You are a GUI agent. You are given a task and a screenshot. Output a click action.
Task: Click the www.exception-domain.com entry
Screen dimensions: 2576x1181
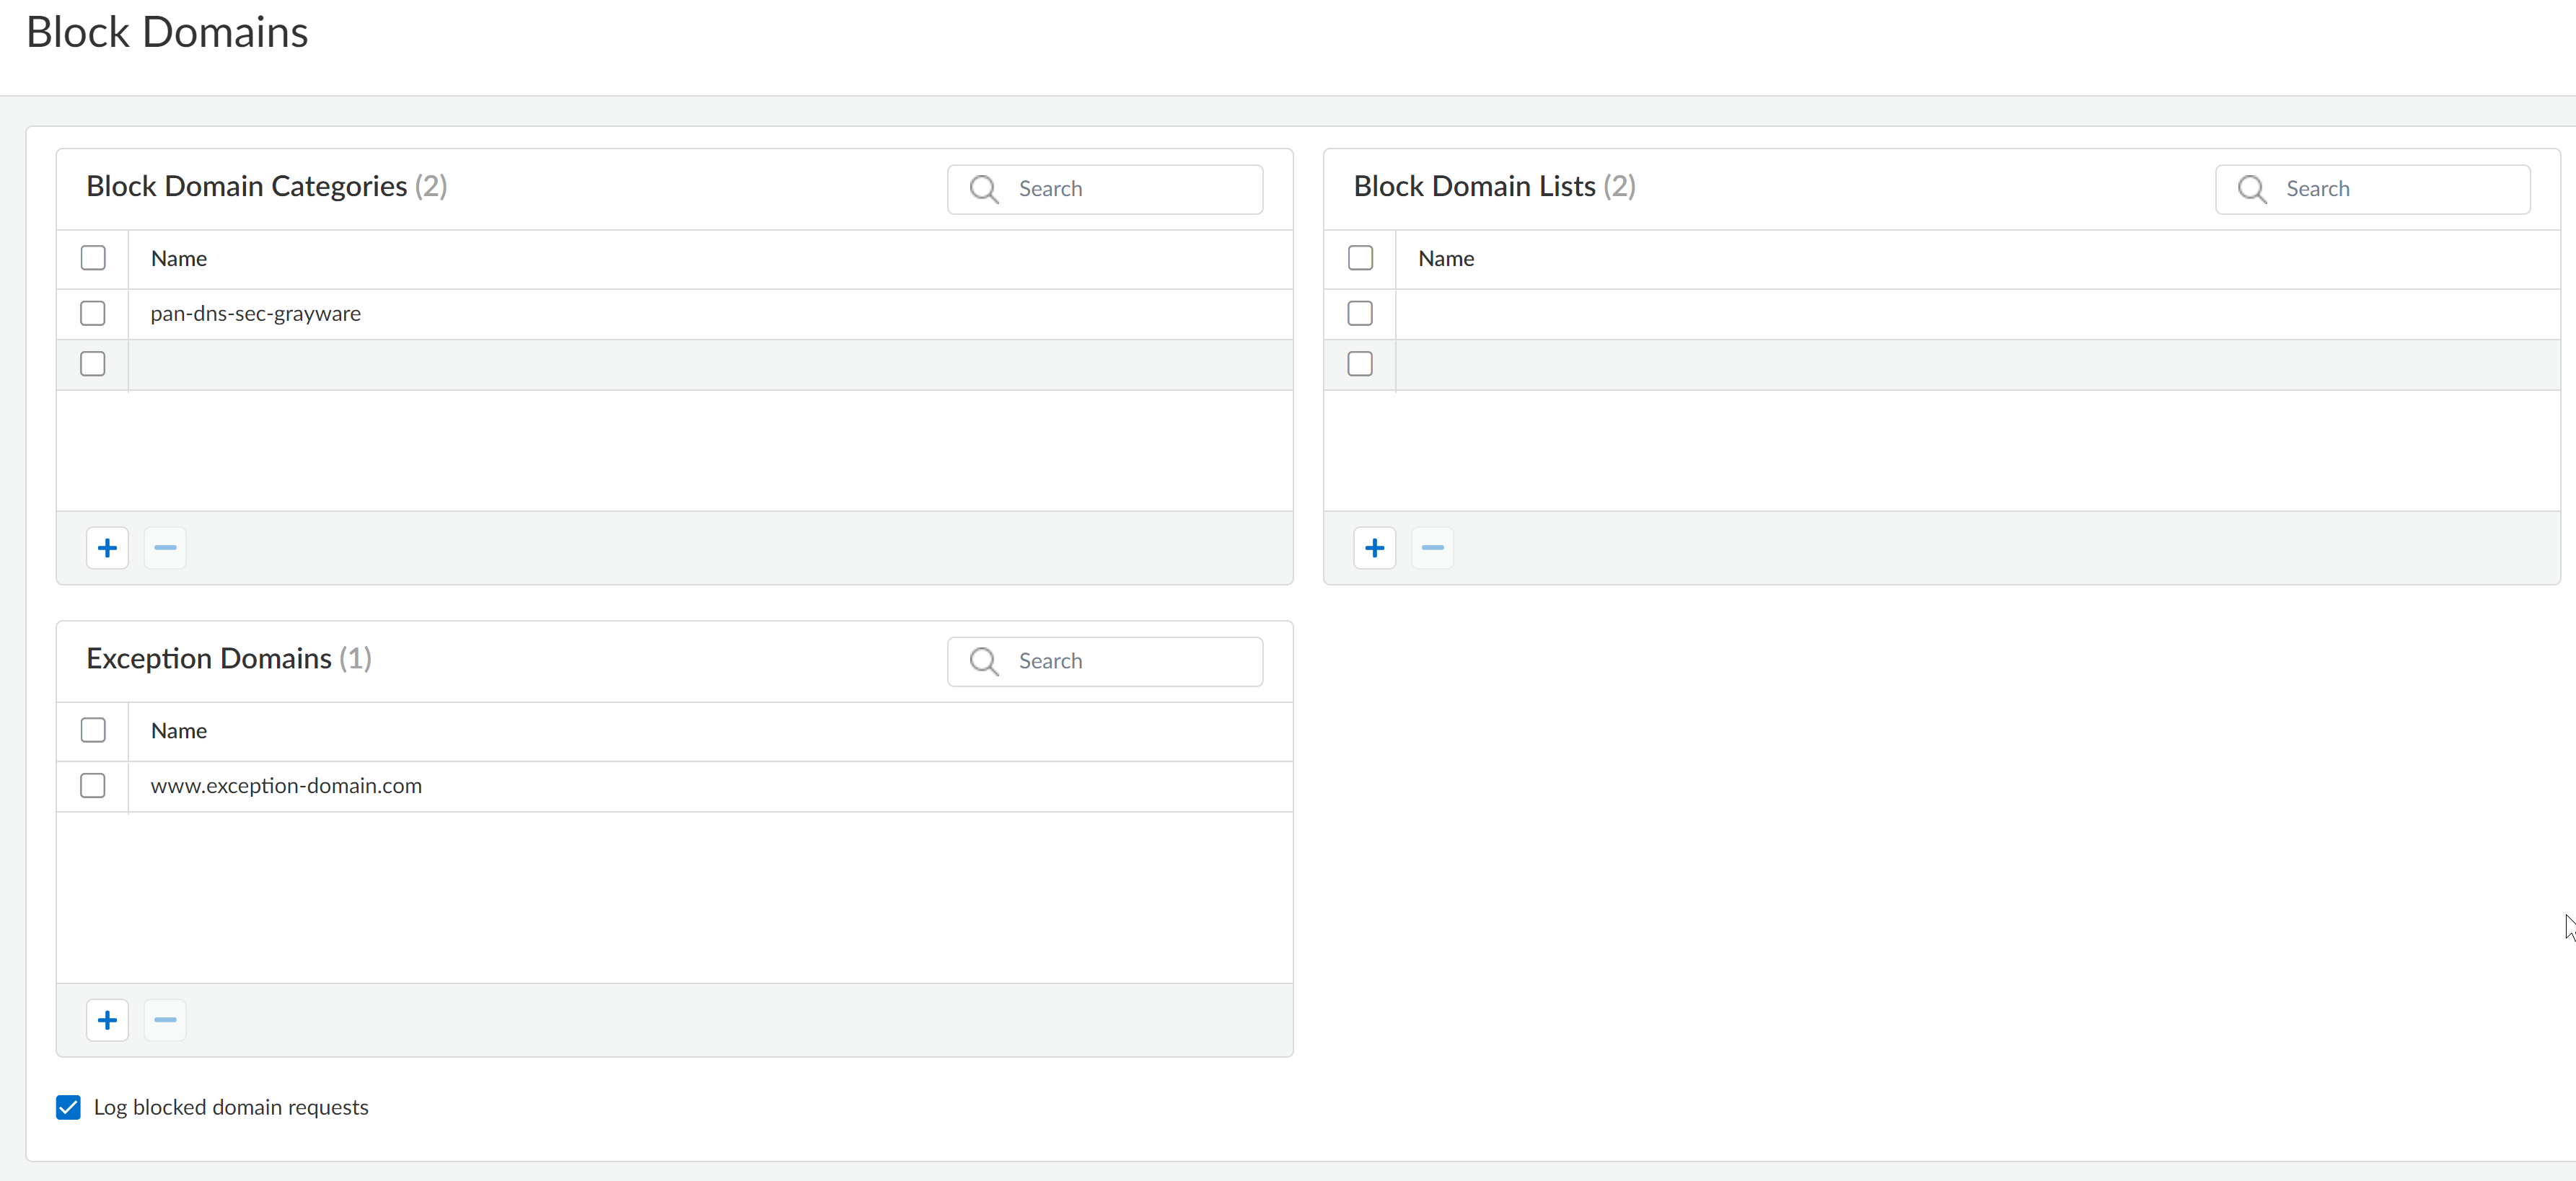[x=286, y=787]
